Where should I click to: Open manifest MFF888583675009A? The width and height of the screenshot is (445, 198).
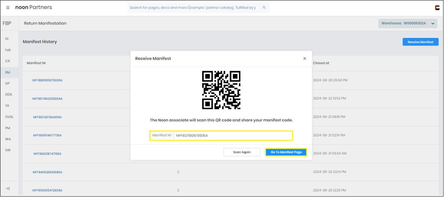pyautogui.click(x=47, y=80)
